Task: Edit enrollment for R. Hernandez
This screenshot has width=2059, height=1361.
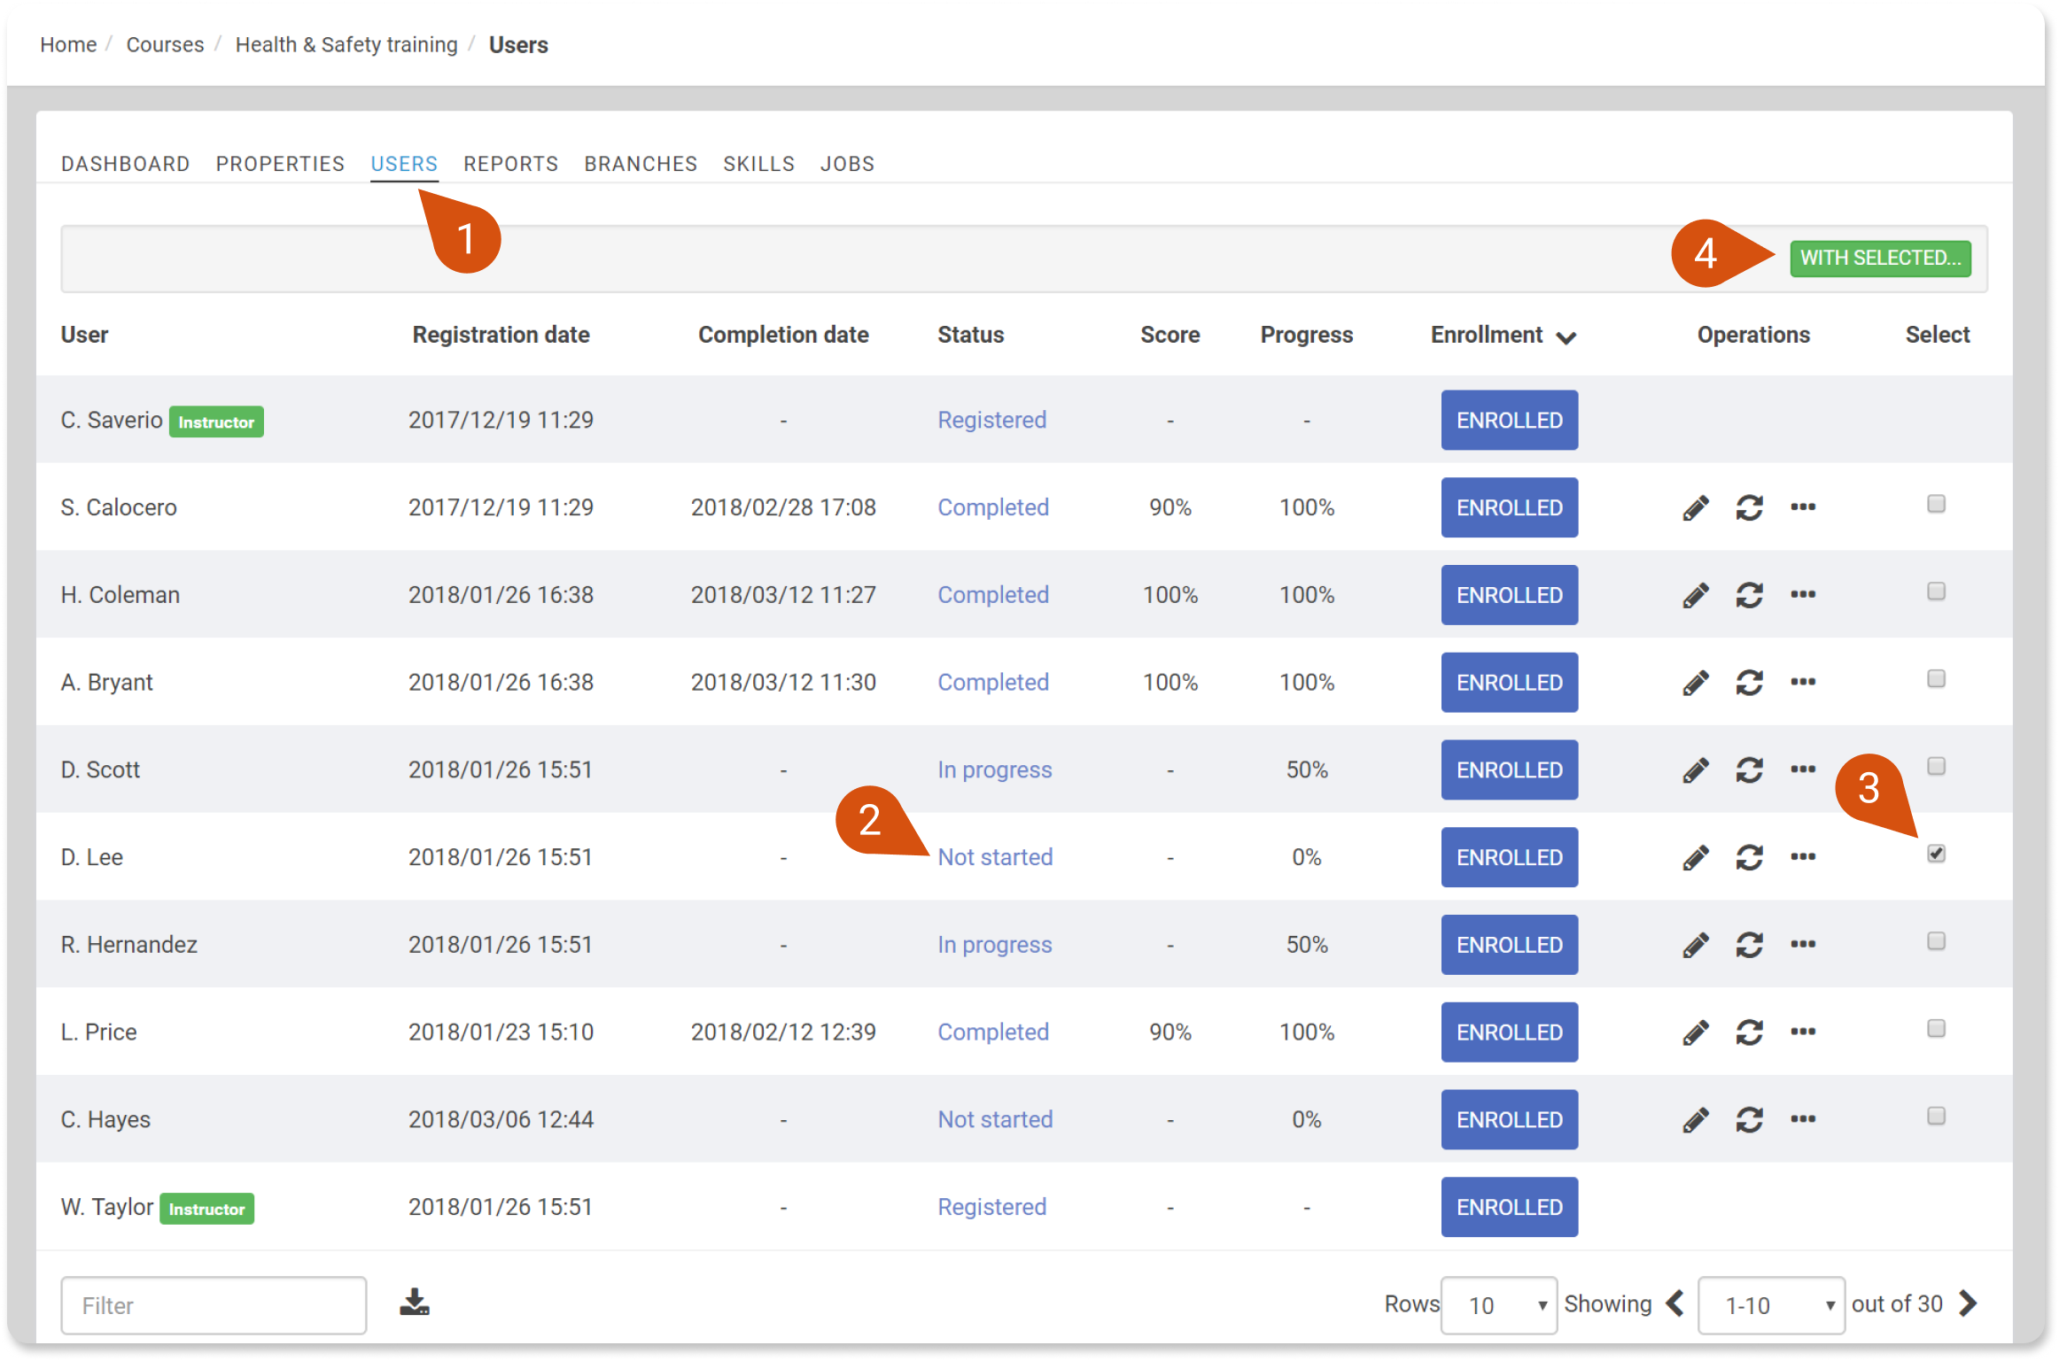Action: pyautogui.click(x=1695, y=946)
